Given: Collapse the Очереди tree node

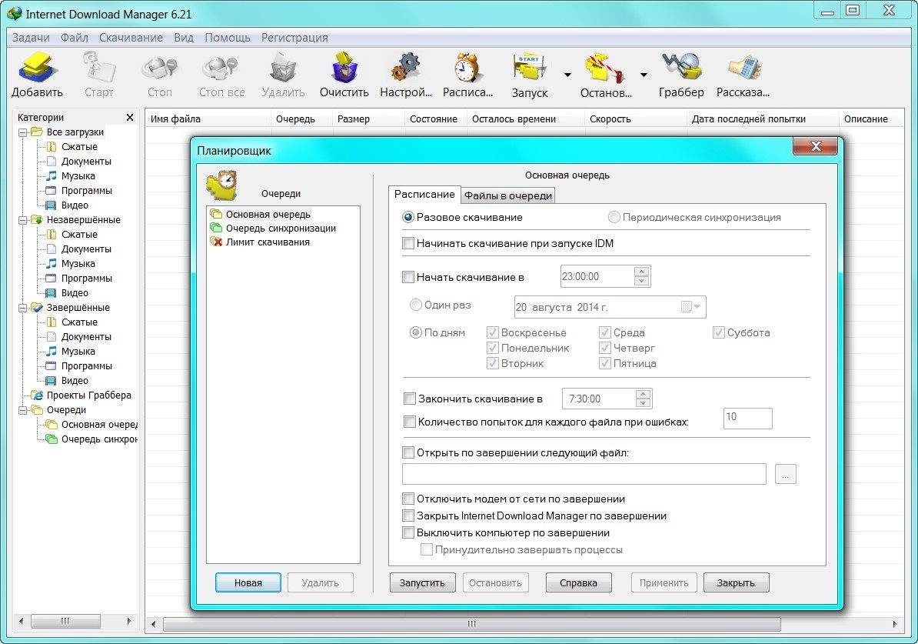Looking at the screenshot, I should click(x=22, y=411).
